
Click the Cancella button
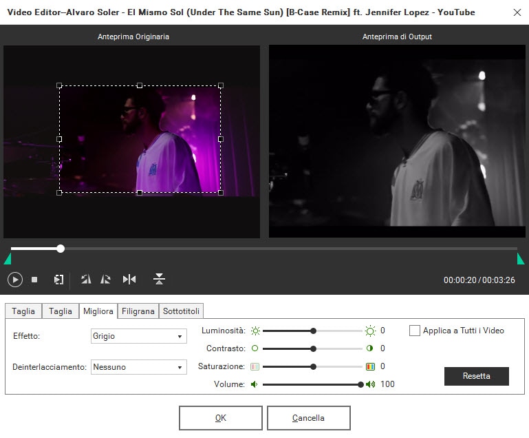309,418
